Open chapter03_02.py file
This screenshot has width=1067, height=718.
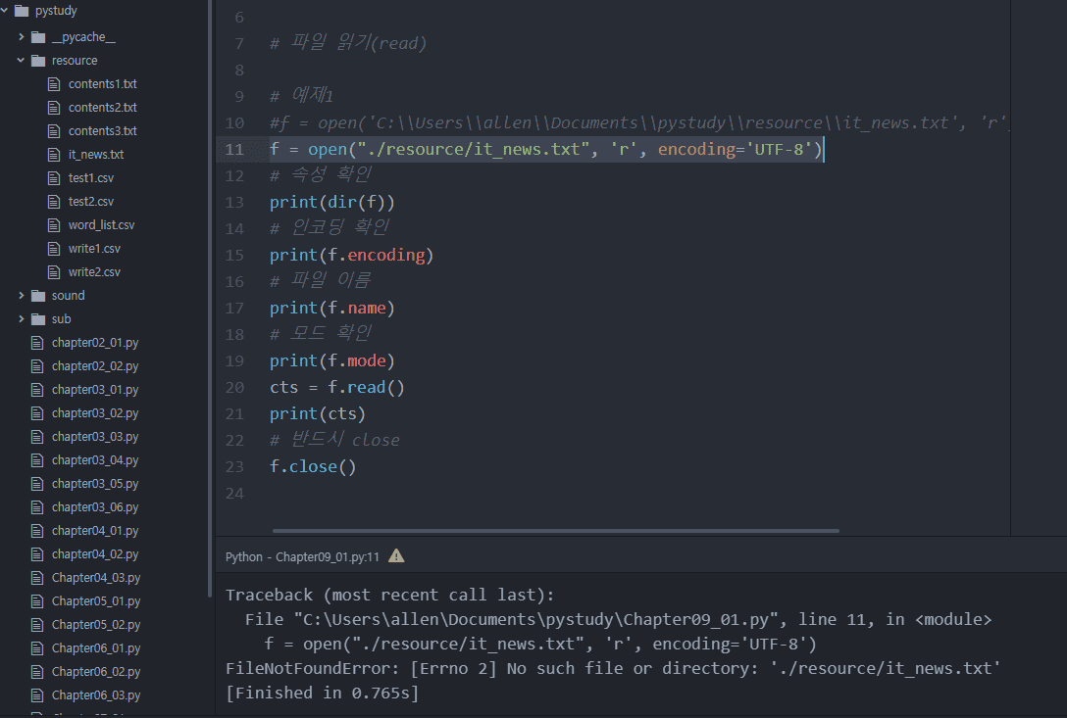pos(95,412)
